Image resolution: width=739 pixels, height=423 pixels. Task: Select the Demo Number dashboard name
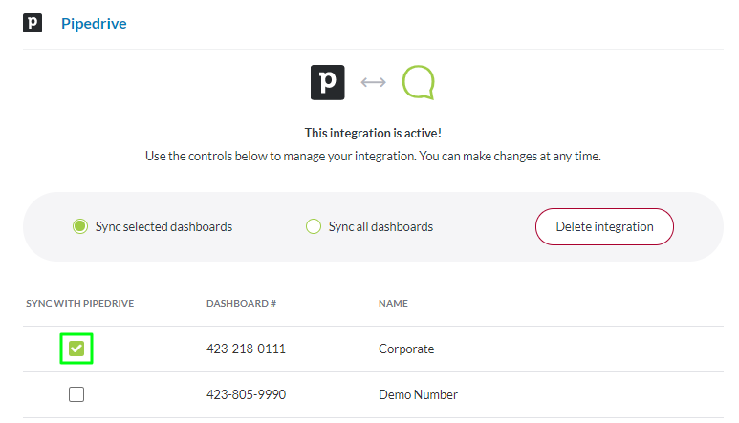click(418, 394)
